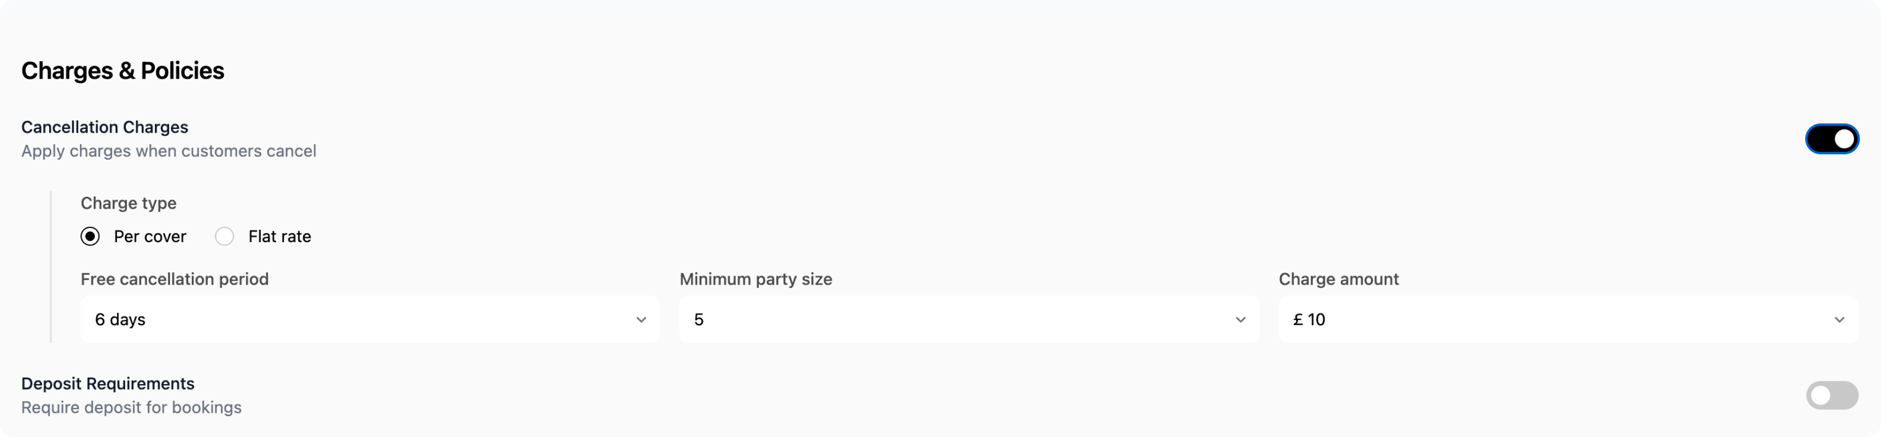
Task: Open the Charge amount dropdown
Action: pos(1567,320)
